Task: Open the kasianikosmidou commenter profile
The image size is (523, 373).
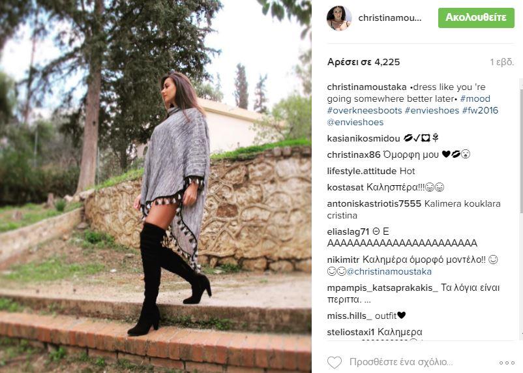Action: (x=363, y=138)
